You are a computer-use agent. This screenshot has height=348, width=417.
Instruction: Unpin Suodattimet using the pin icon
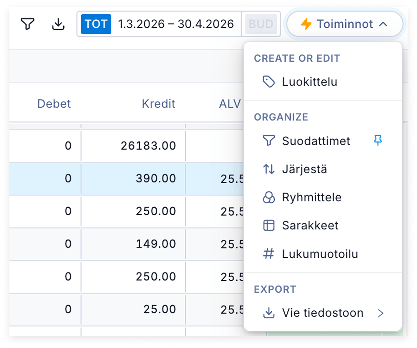tap(378, 140)
